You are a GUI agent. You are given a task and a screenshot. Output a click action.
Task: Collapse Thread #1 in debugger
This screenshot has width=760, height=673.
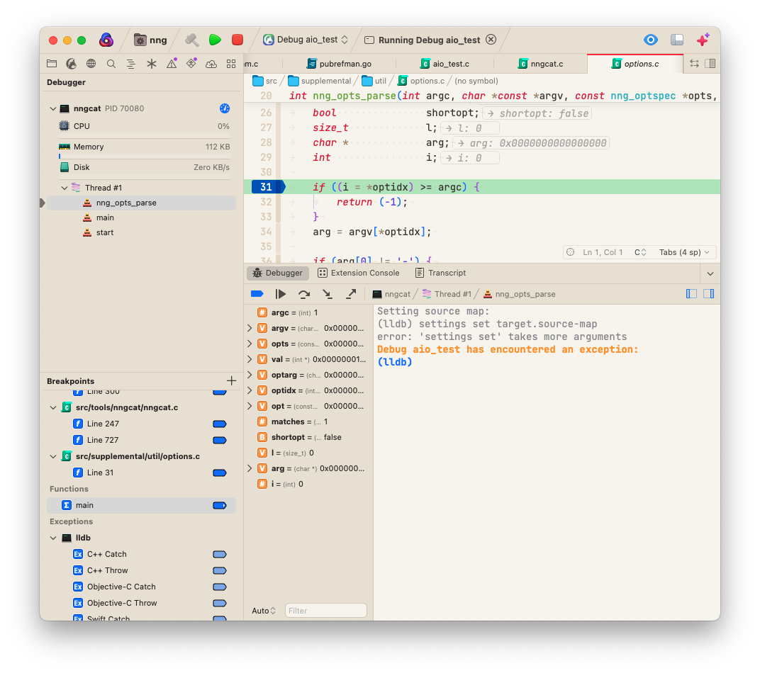coord(65,188)
